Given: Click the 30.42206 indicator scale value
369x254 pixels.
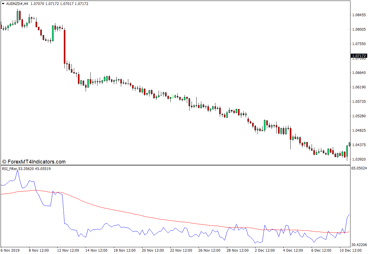Looking at the screenshot, I should coord(358,245).
